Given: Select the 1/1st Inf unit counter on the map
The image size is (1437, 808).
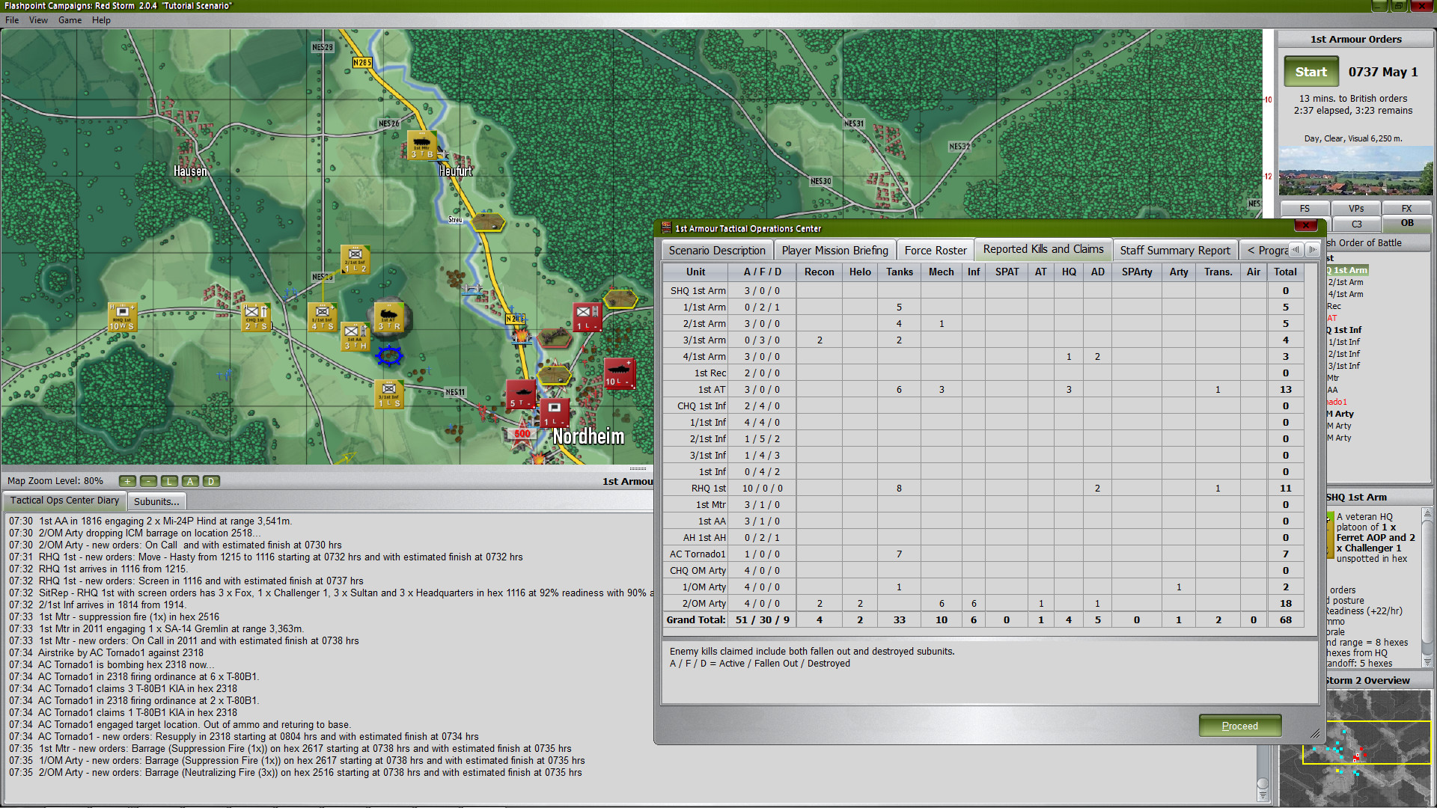Looking at the screenshot, I should [323, 316].
